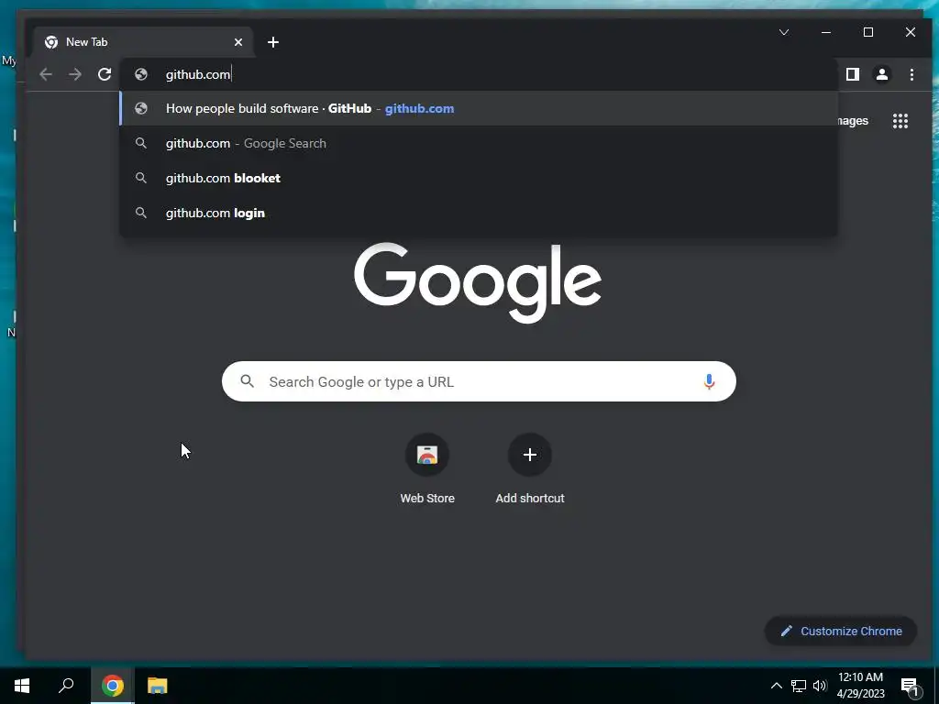Close the New Tab tab

tap(238, 42)
